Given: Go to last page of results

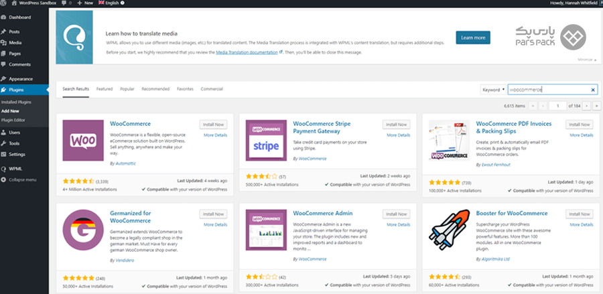Looking at the screenshot, I should (596, 106).
